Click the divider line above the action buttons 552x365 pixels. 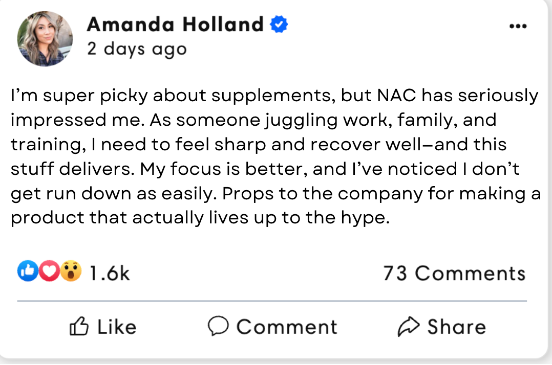(271, 301)
